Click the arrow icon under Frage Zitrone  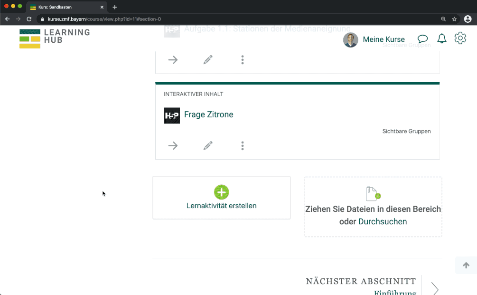173,145
